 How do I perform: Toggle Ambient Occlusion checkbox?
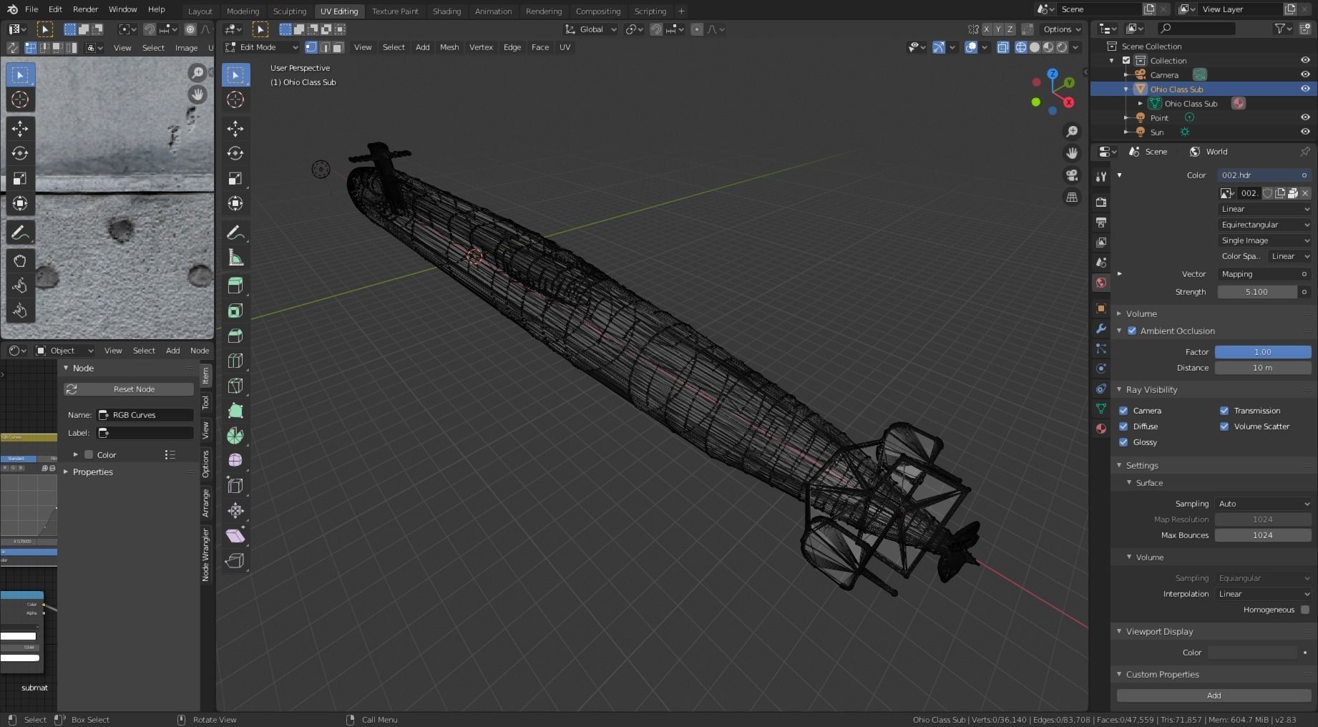1132,331
